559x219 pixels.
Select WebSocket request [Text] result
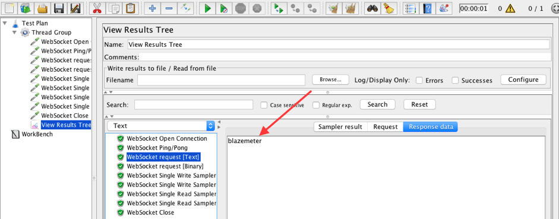163,157
